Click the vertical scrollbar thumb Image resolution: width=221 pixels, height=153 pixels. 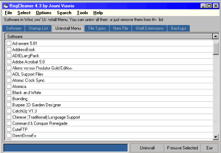(216, 49)
